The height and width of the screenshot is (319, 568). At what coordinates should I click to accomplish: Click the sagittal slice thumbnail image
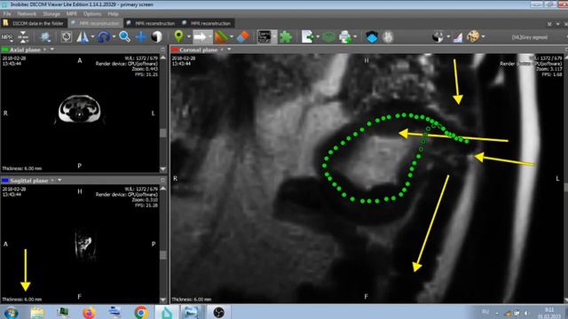click(84, 244)
